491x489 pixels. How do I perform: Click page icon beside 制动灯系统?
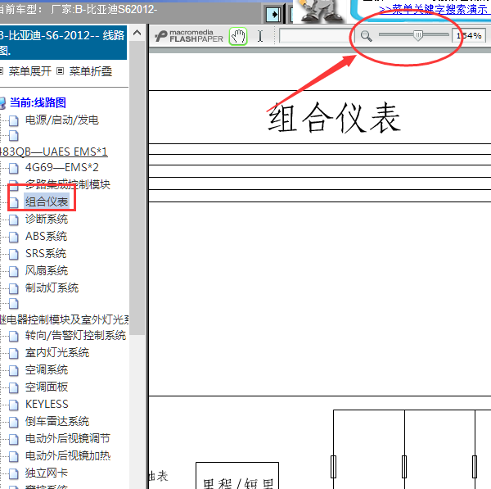[13, 289]
